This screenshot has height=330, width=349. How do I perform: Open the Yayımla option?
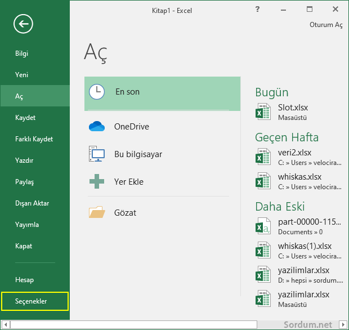[x=35, y=225]
